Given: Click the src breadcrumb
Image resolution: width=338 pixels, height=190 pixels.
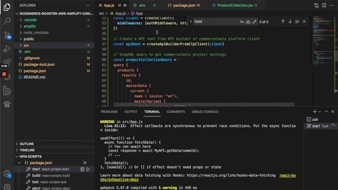Looking at the screenshot, I should [x=101, y=13].
